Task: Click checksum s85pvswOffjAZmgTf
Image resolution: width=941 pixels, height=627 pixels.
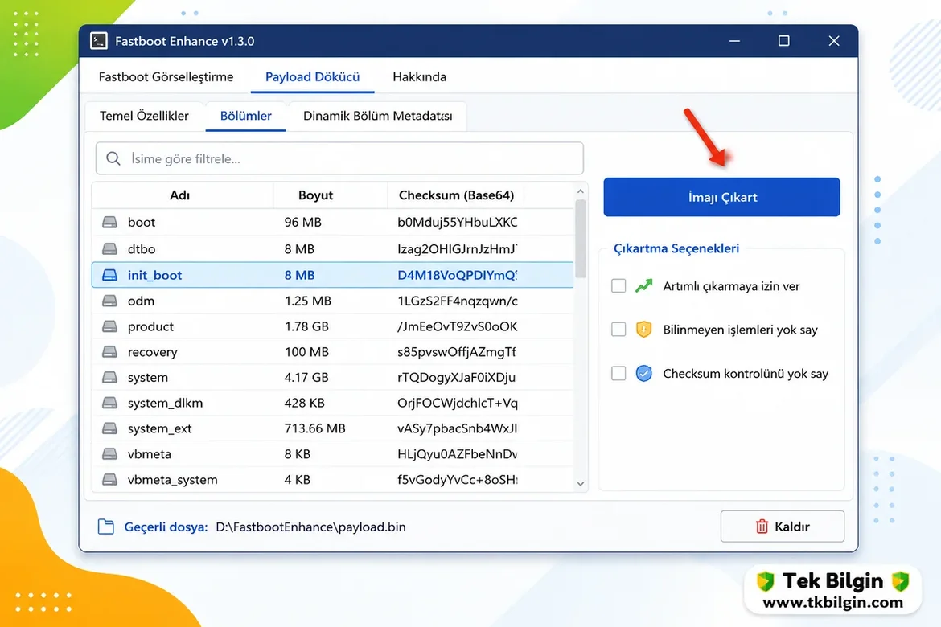Action: pos(457,351)
